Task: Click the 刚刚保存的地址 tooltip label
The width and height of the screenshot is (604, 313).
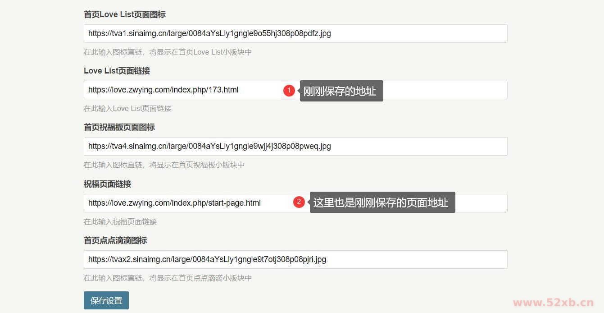Action: coord(341,91)
